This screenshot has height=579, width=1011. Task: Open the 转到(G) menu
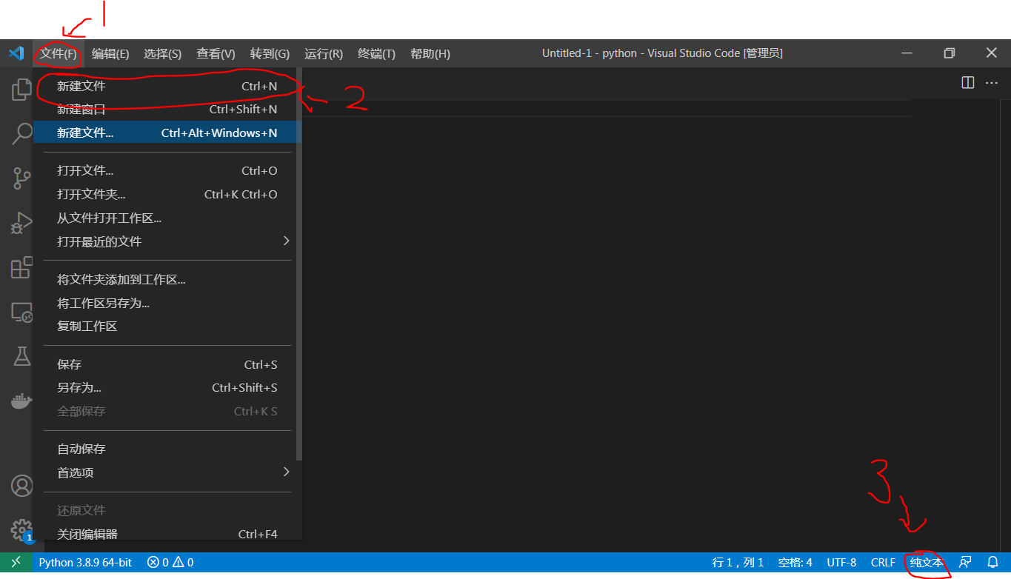(270, 54)
